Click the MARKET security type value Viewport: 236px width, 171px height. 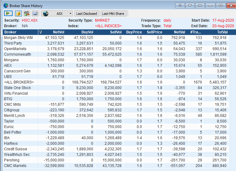[x=102, y=20]
